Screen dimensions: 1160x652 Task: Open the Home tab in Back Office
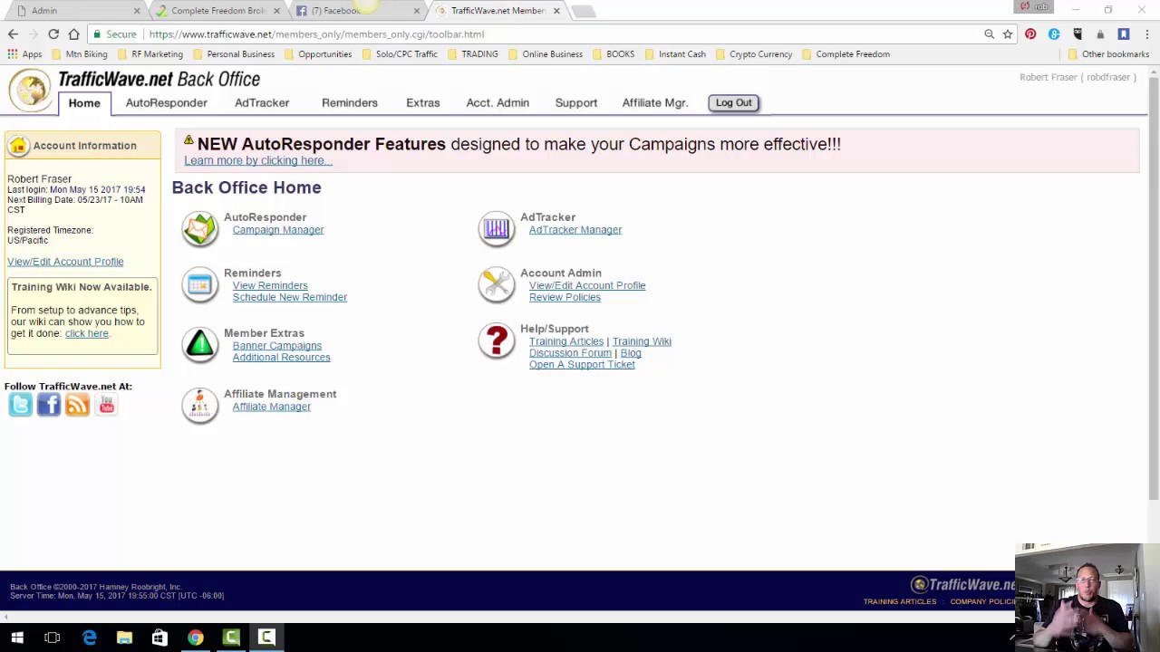(84, 103)
